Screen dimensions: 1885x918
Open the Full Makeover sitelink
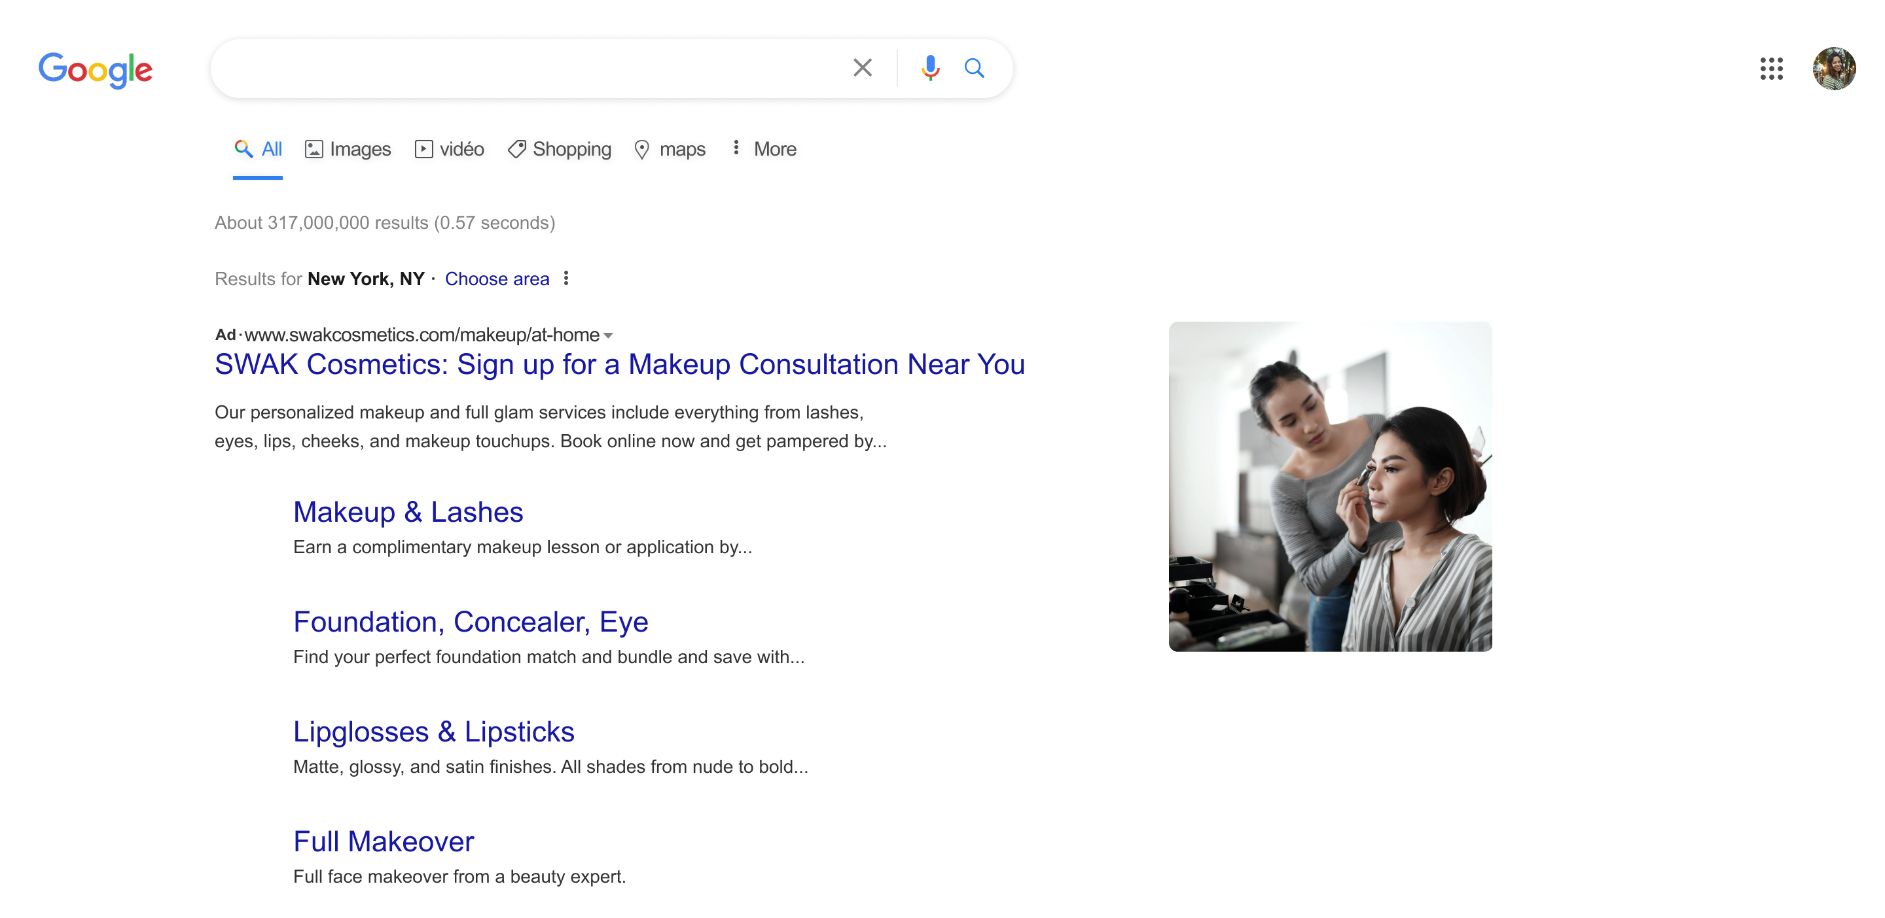pos(384,841)
